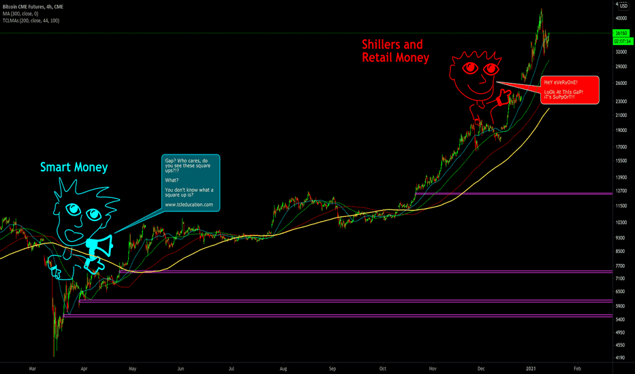635x374 pixels.
Task: Click the 9300 price axis label
Action: pyautogui.click(x=620, y=238)
